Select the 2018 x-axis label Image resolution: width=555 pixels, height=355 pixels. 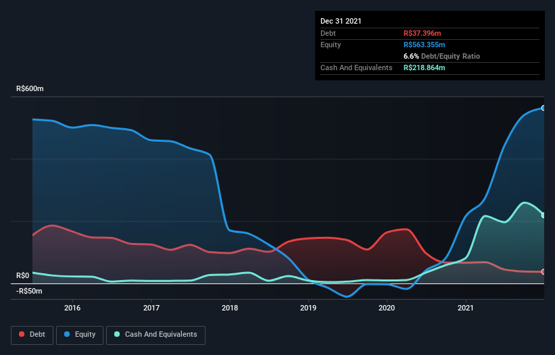point(230,308)
